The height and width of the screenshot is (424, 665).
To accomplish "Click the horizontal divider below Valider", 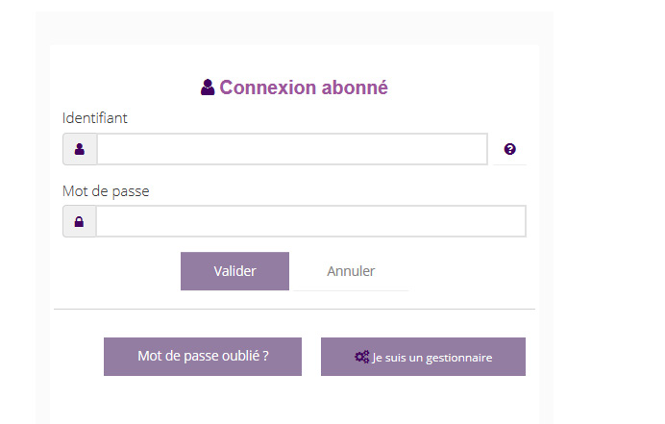I will tap(294, 309).
